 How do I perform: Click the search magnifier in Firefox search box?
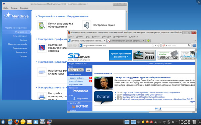click(x=189, y=45)
